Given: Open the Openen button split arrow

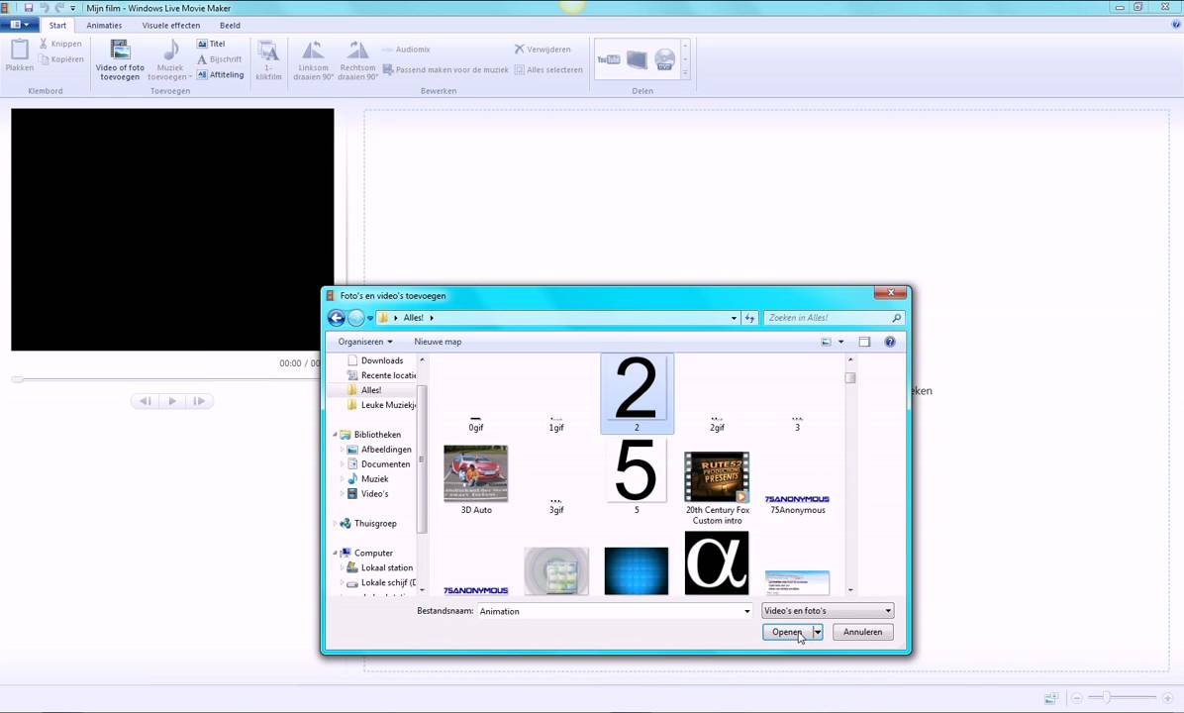Looking at the screenshot, I should (x=817, y=632).
